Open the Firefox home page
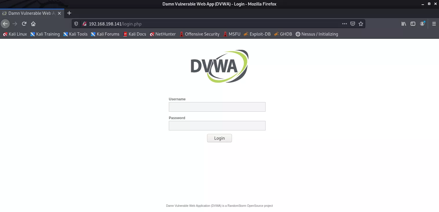The image size is (439, 212). coord(33,24)
